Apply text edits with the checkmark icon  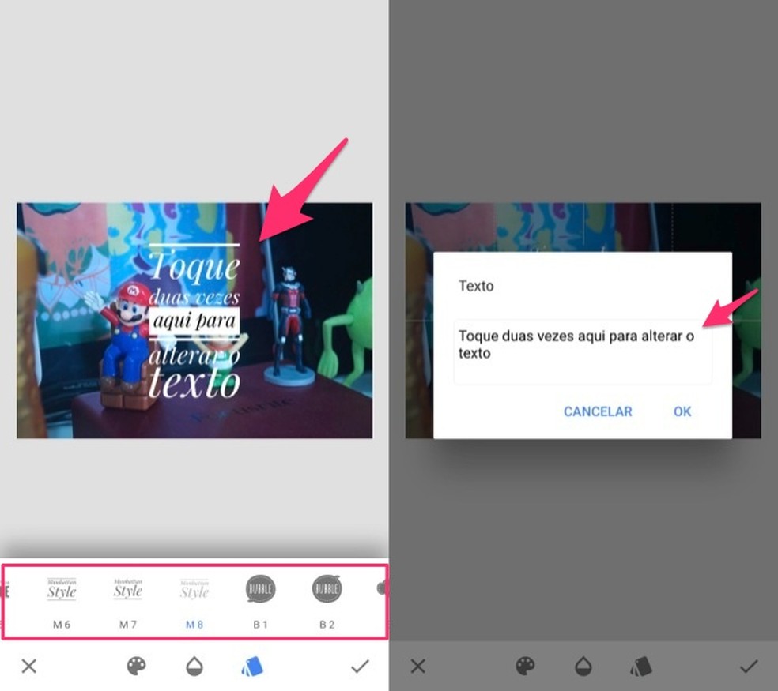click(361, 666)
